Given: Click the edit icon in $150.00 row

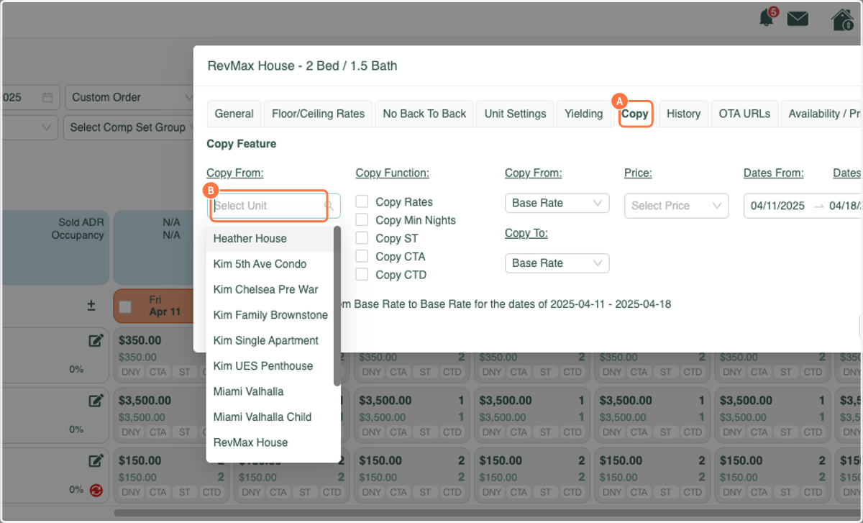Looking at the screenshot, I should (96, 460).
